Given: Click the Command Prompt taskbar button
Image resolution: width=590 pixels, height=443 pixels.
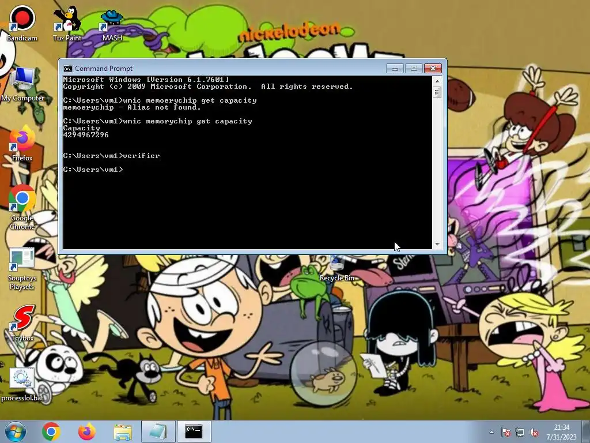Looking at the screenshot, I should (194, 431).
